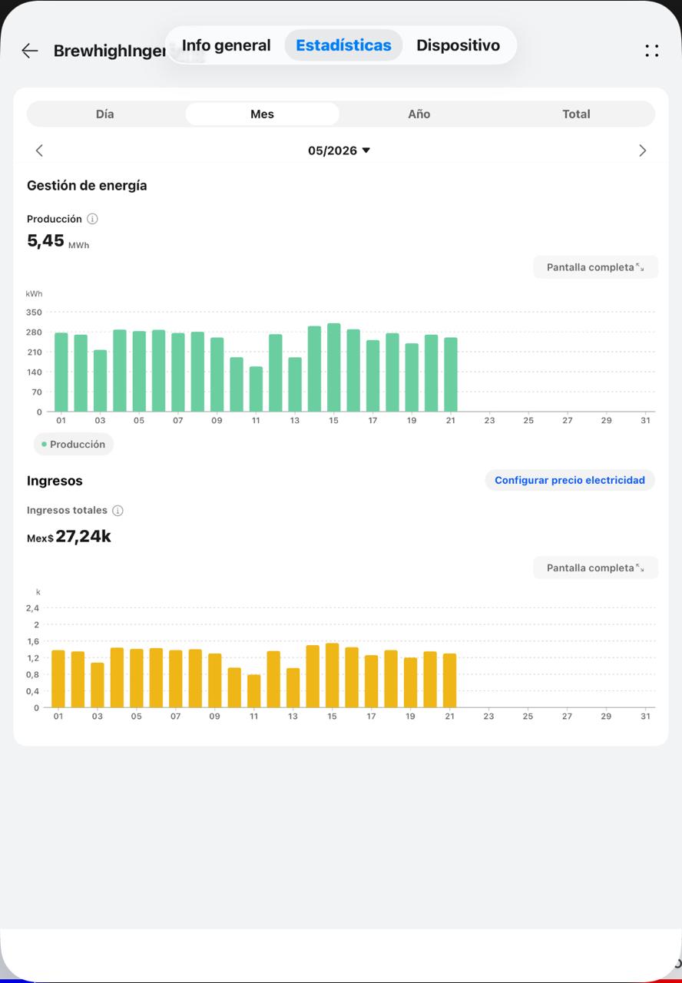Show info tooltip next to Producción
The image size is (682, 983).
coord(92,219)
